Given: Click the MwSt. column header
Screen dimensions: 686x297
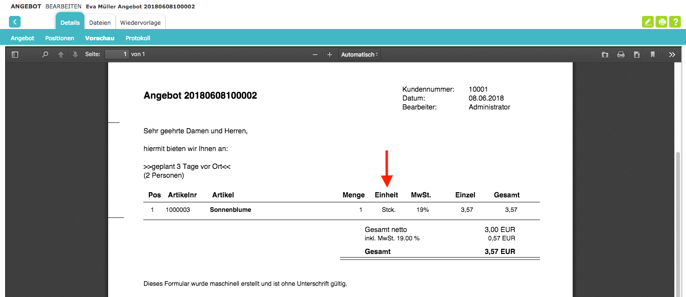Looking at the screenshot, I should click(x=421, y=195).
